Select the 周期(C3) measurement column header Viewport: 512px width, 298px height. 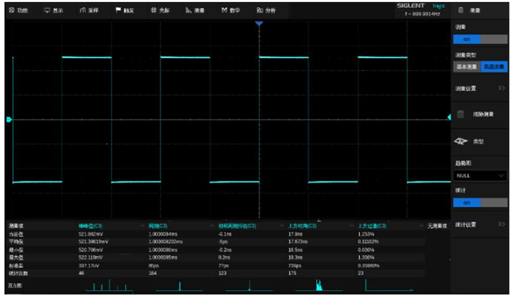158,226
